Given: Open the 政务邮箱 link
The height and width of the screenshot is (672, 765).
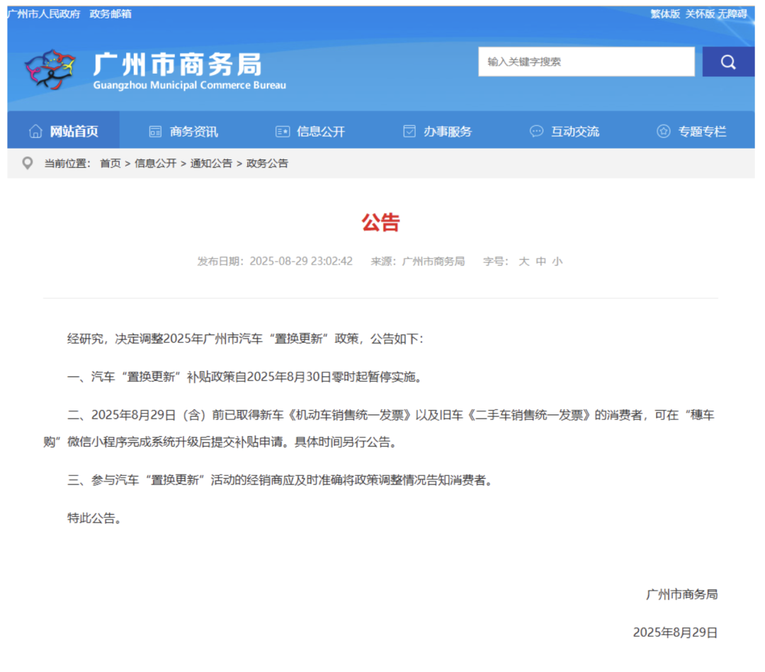Looking at the screenshot, I should point(110,14).
